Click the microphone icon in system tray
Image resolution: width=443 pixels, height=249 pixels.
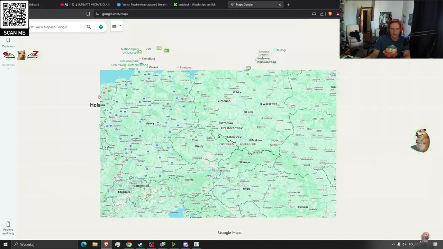click(x=399, y=245)
